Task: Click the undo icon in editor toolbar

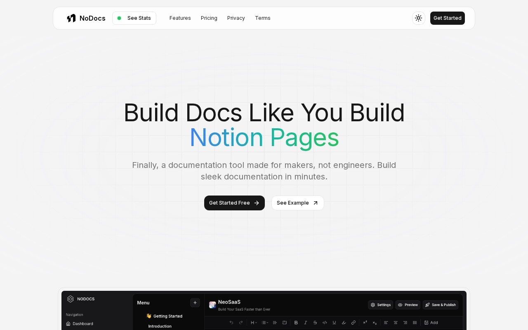Action: (231, 323)
